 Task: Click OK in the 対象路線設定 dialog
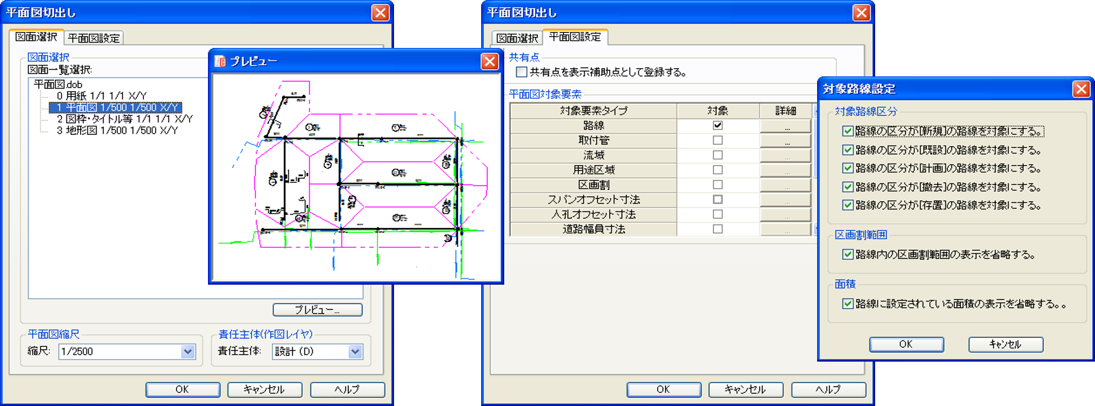[906, 344]
